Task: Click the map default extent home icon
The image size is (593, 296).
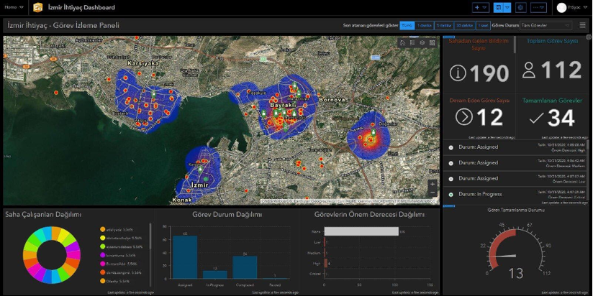Action: point(402,42)
